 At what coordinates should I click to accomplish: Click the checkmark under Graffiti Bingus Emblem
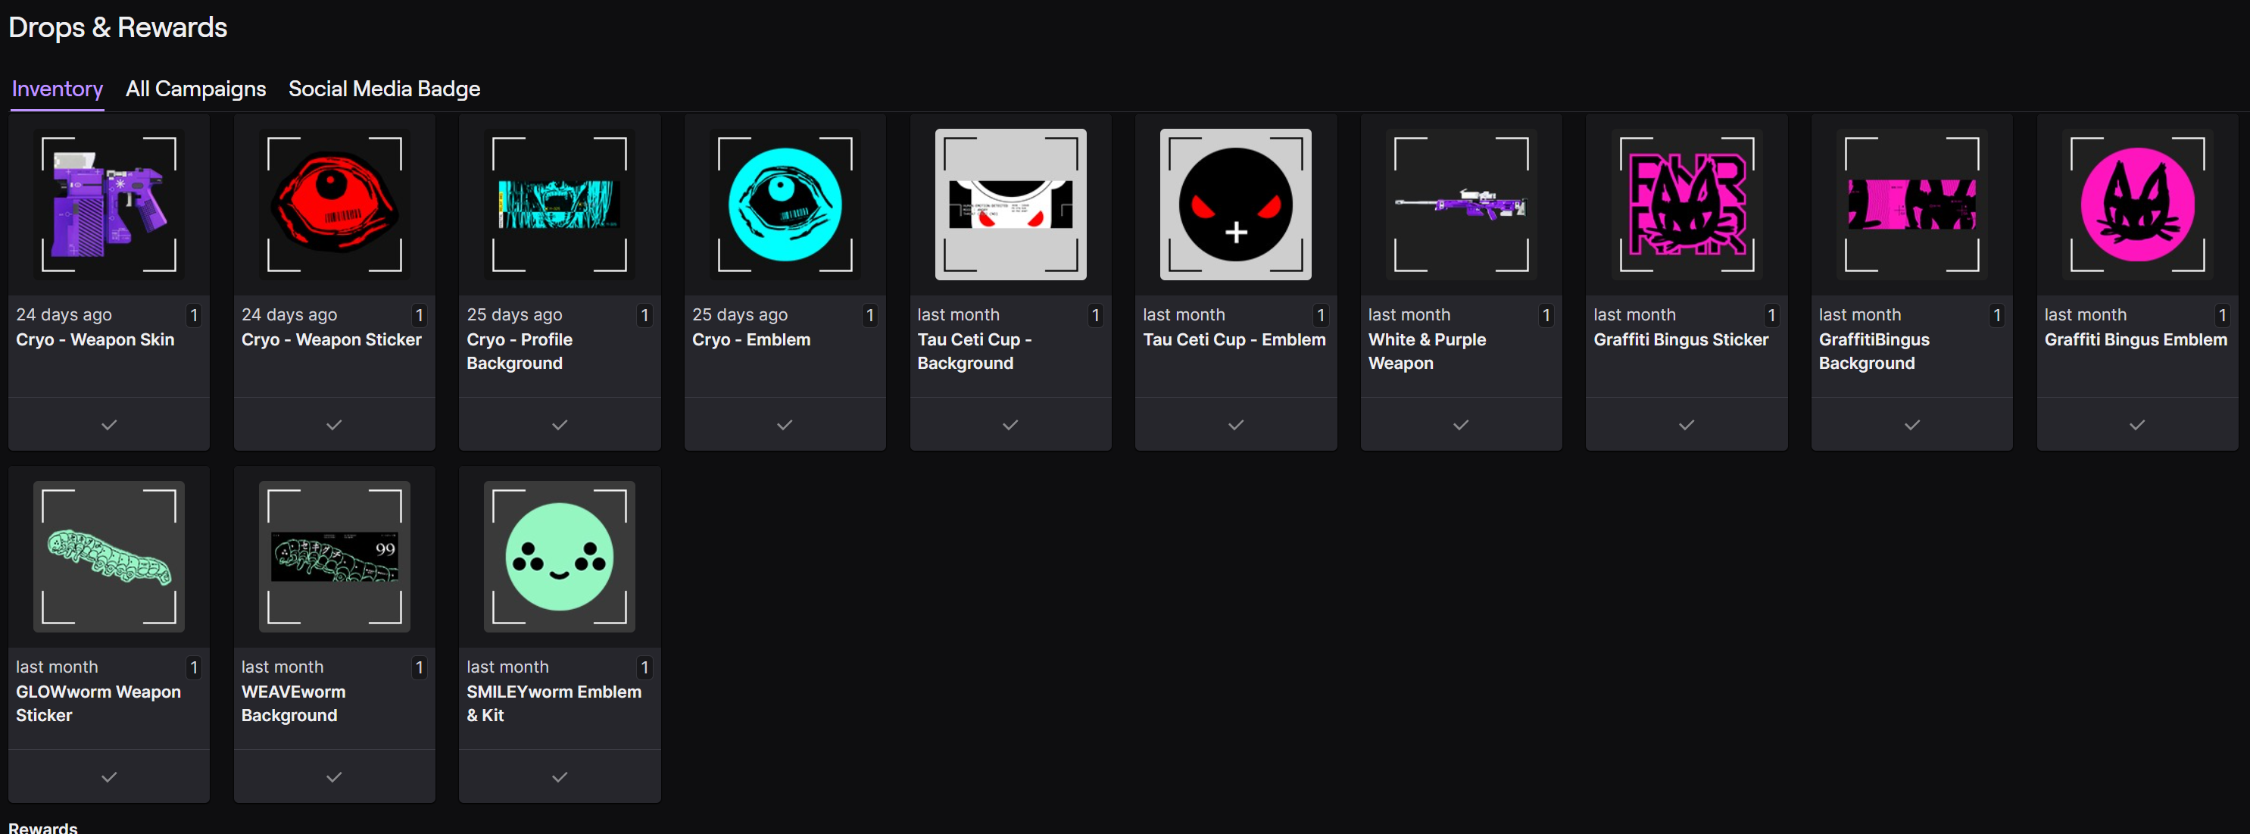[2136, 424]
